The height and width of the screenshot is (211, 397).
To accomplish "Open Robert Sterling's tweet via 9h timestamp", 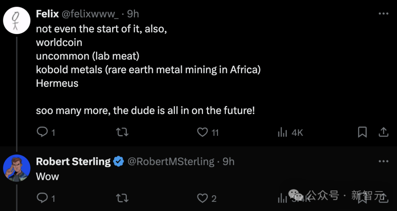I will click(228, 161).
